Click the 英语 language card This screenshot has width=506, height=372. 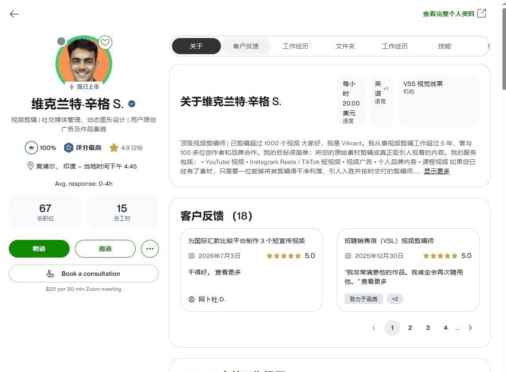click(x=381, y=102)
